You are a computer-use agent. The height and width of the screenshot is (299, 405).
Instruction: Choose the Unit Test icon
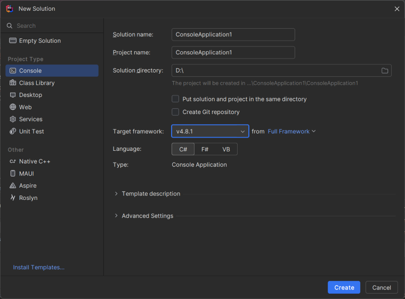(x=13, y=131)
